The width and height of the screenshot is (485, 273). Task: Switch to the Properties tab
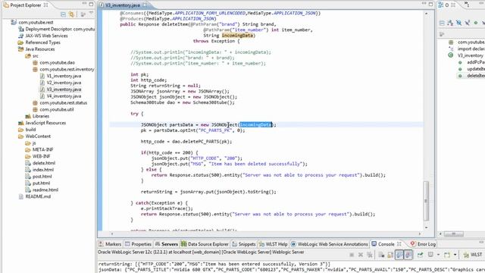tap(138, 244)
